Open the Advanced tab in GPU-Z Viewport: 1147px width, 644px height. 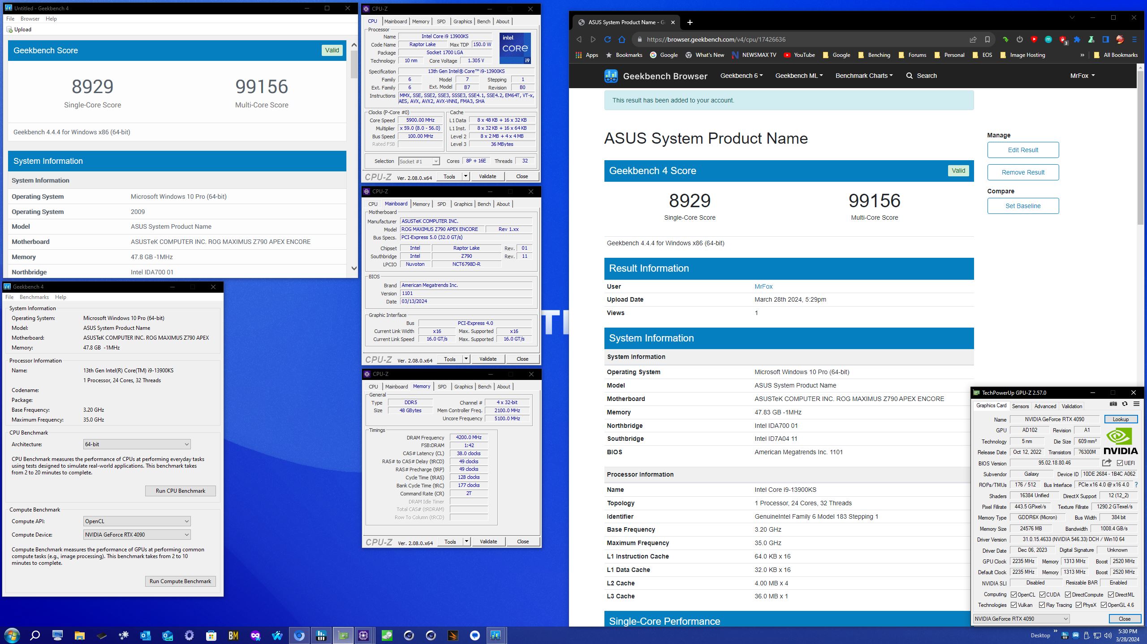(1045, 406)
